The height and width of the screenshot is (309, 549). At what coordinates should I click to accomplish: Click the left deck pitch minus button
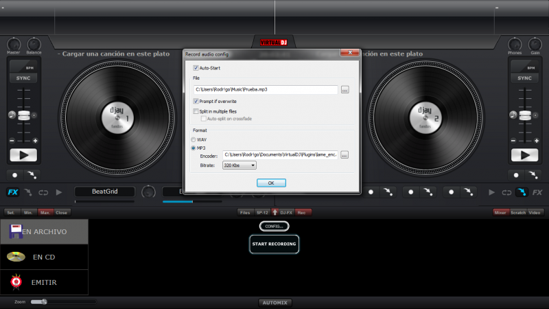[x=12, y=141]
